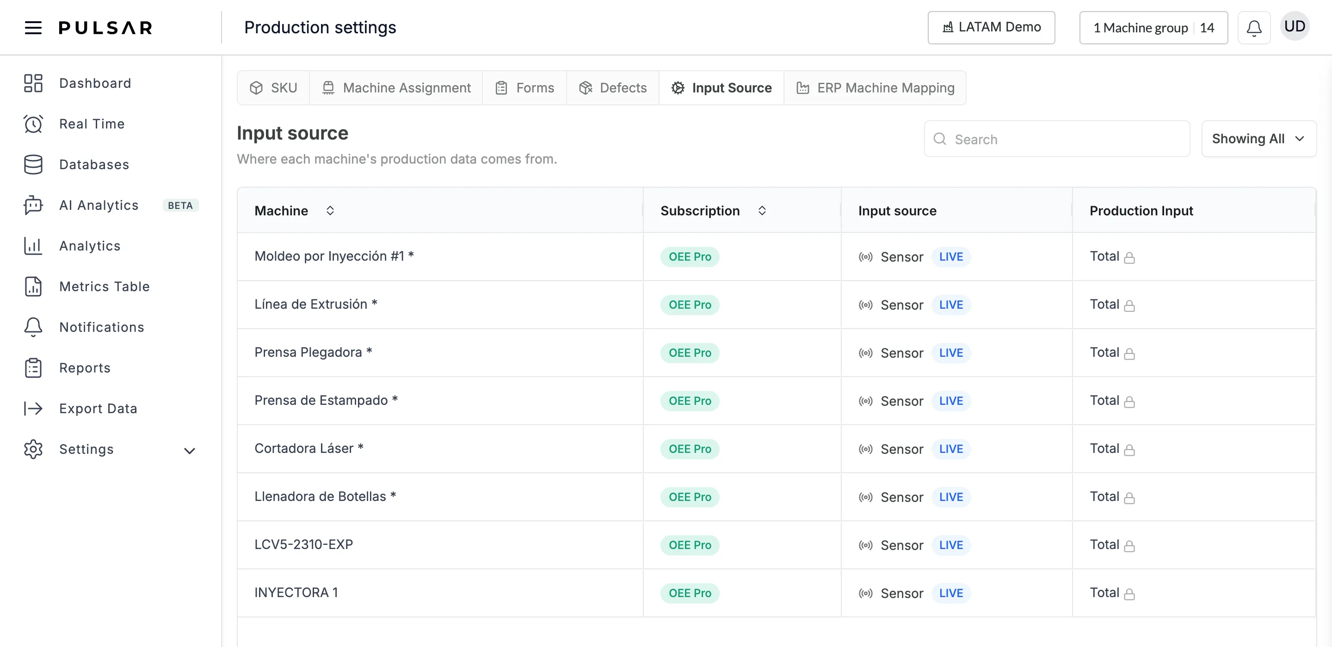The image size is (1332, 647).
Task: Click the sensor icon in INYECTORA 1 row
Action: tap(866, 593)
